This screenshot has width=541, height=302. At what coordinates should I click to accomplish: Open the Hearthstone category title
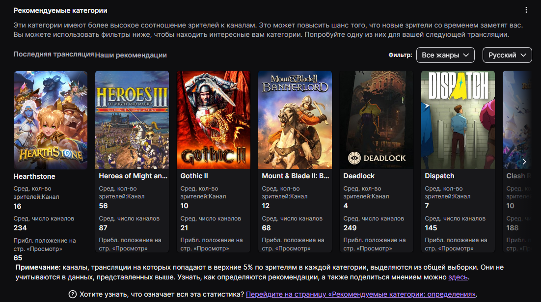click(34, 176)
